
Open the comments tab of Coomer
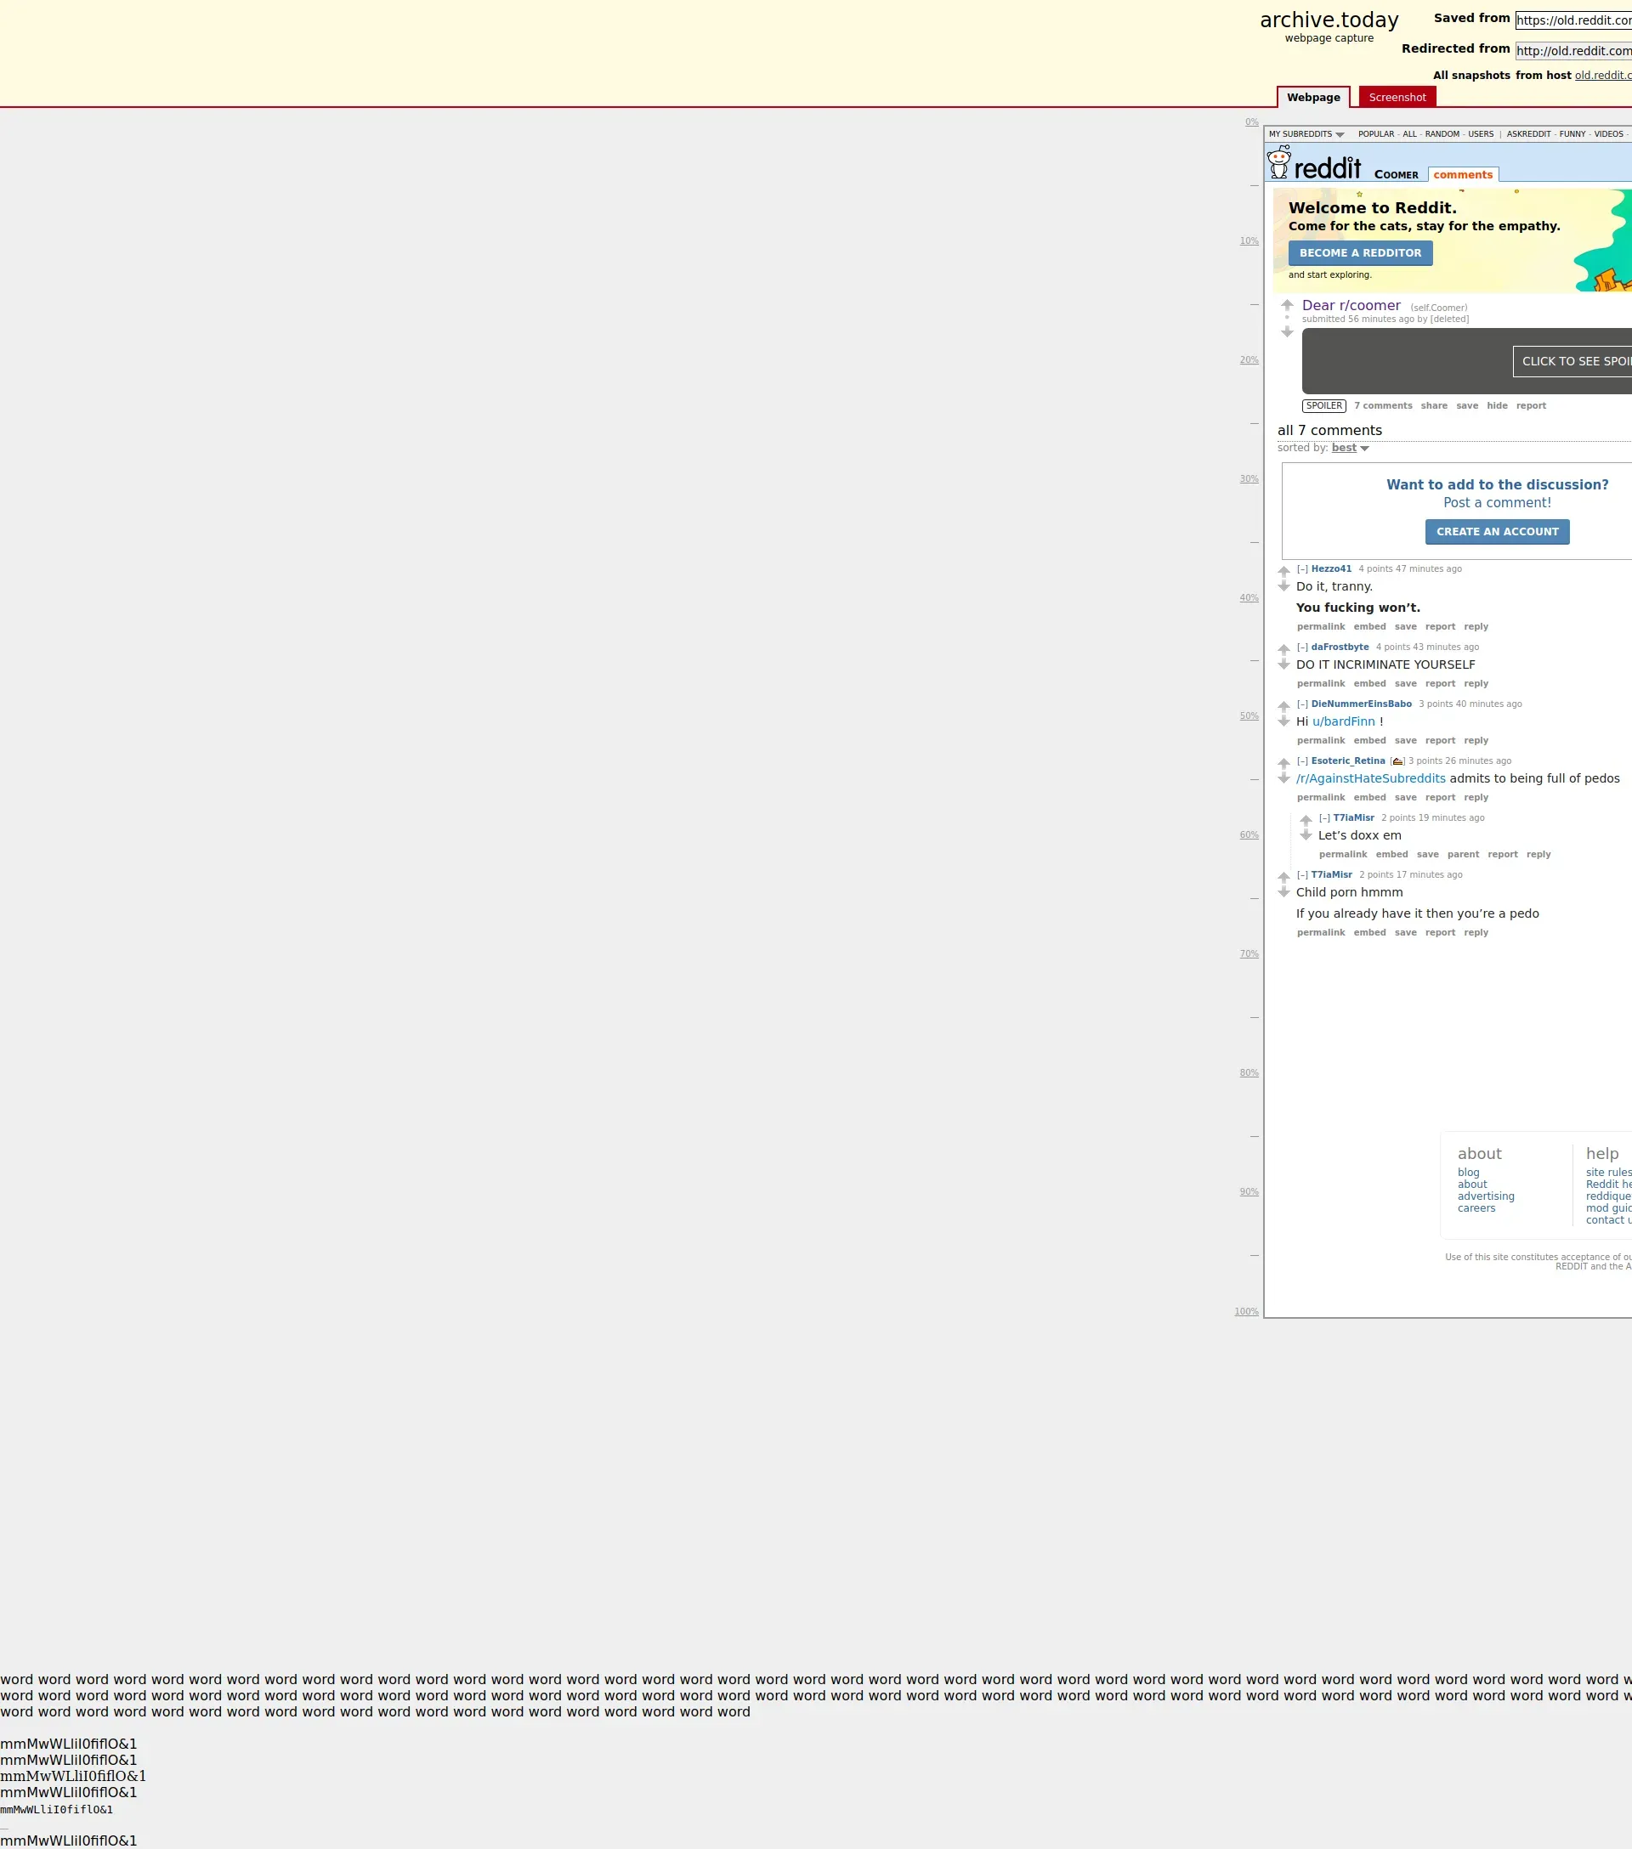[x=1462, y=174]
